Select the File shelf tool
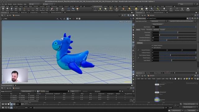The height and width of the screenshot is (112, 199). coord(77,9)
